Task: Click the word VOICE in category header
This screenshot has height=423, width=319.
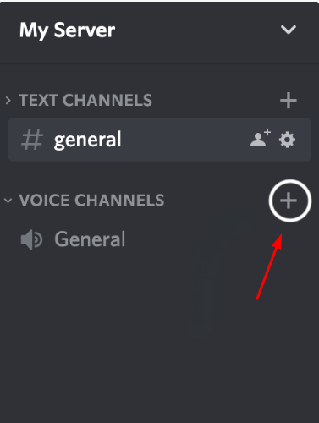Action: pyautogui.click(x=44, y=201)
